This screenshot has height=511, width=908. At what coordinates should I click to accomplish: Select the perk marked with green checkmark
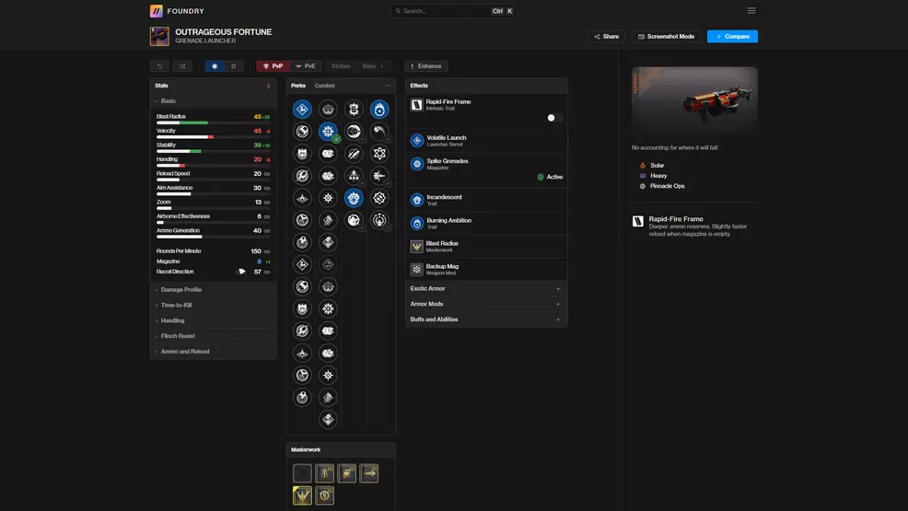[x=328, y=132]
